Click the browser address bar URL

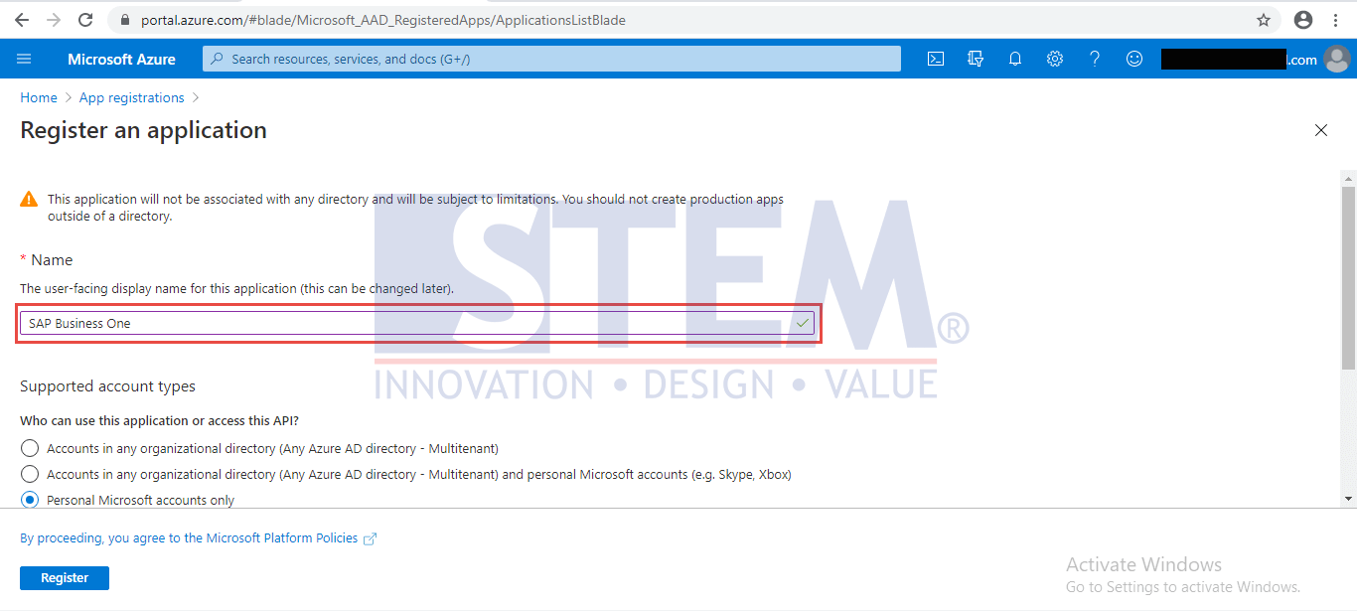point(383,20)
